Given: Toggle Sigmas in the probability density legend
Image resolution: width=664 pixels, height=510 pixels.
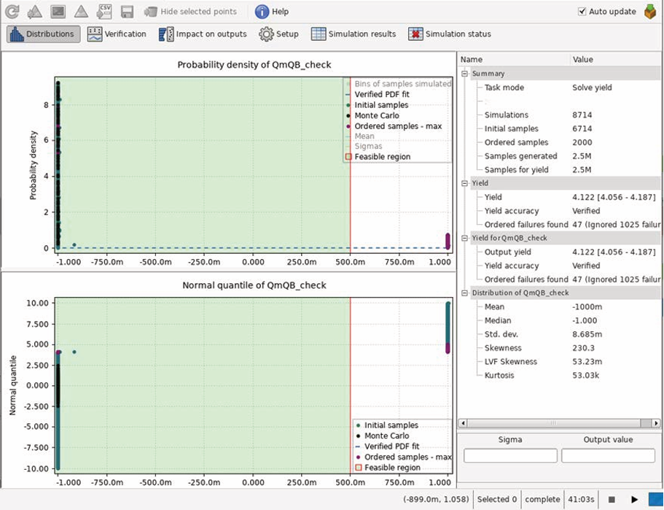Looking at the screenshot, I should 364,146.
